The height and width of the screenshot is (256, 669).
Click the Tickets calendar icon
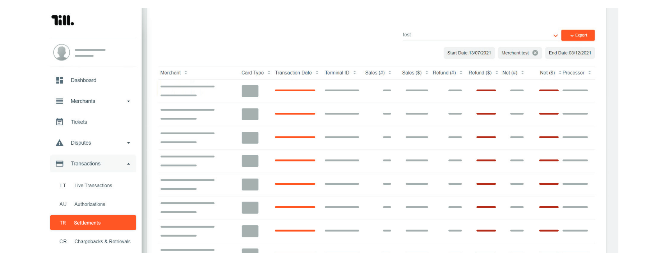click(60, 122)
